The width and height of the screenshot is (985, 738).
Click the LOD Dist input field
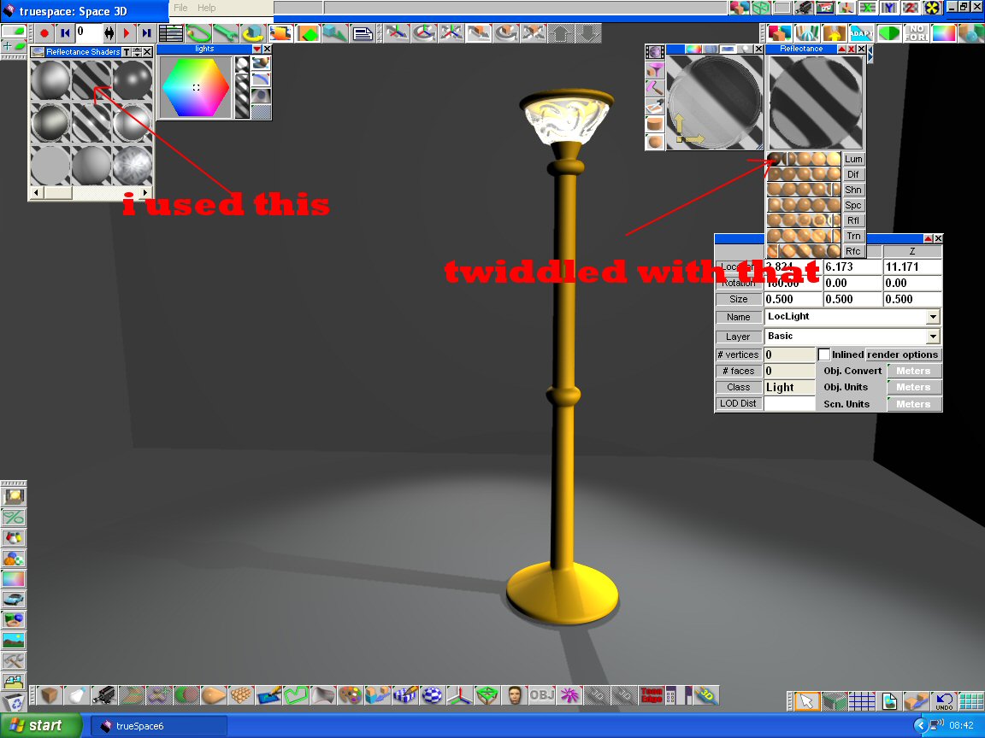pyautogui.click(x=790, y=403)
